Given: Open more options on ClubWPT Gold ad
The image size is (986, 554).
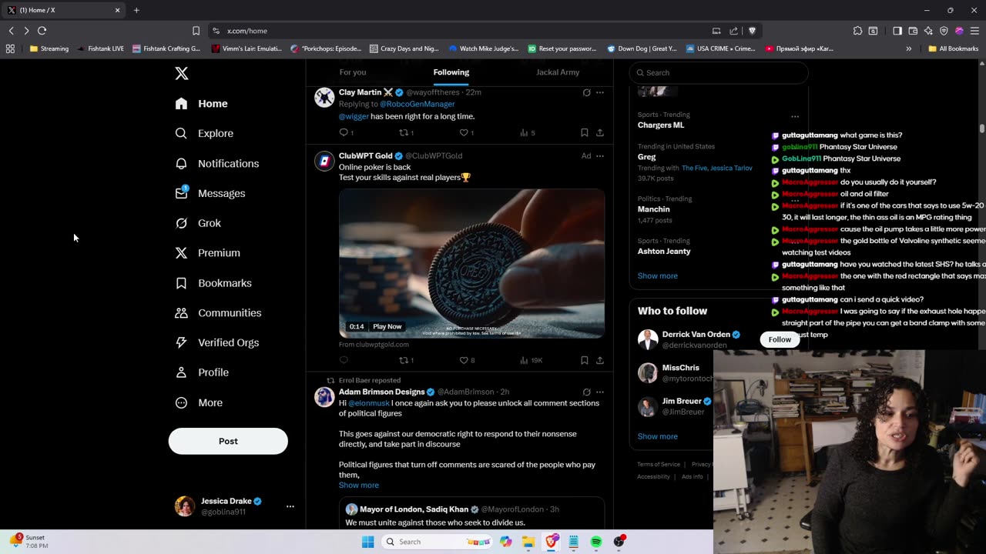Looking at the screenshot, I should click(600, 155).
